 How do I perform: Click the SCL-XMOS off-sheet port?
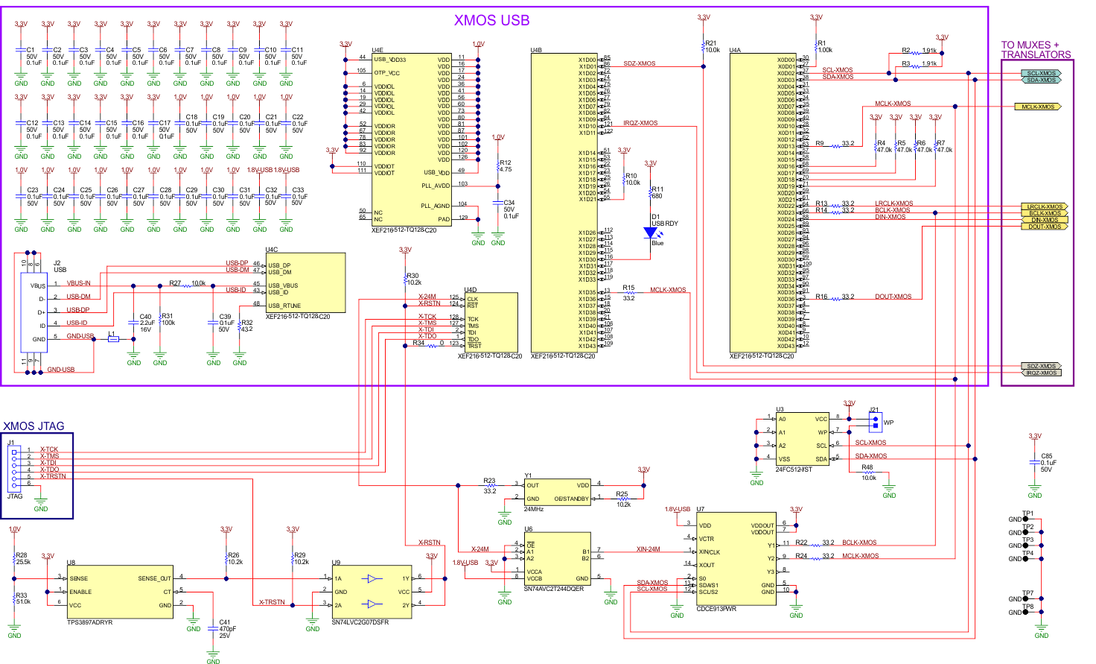pyautogui.click(x=1041, y=73)
